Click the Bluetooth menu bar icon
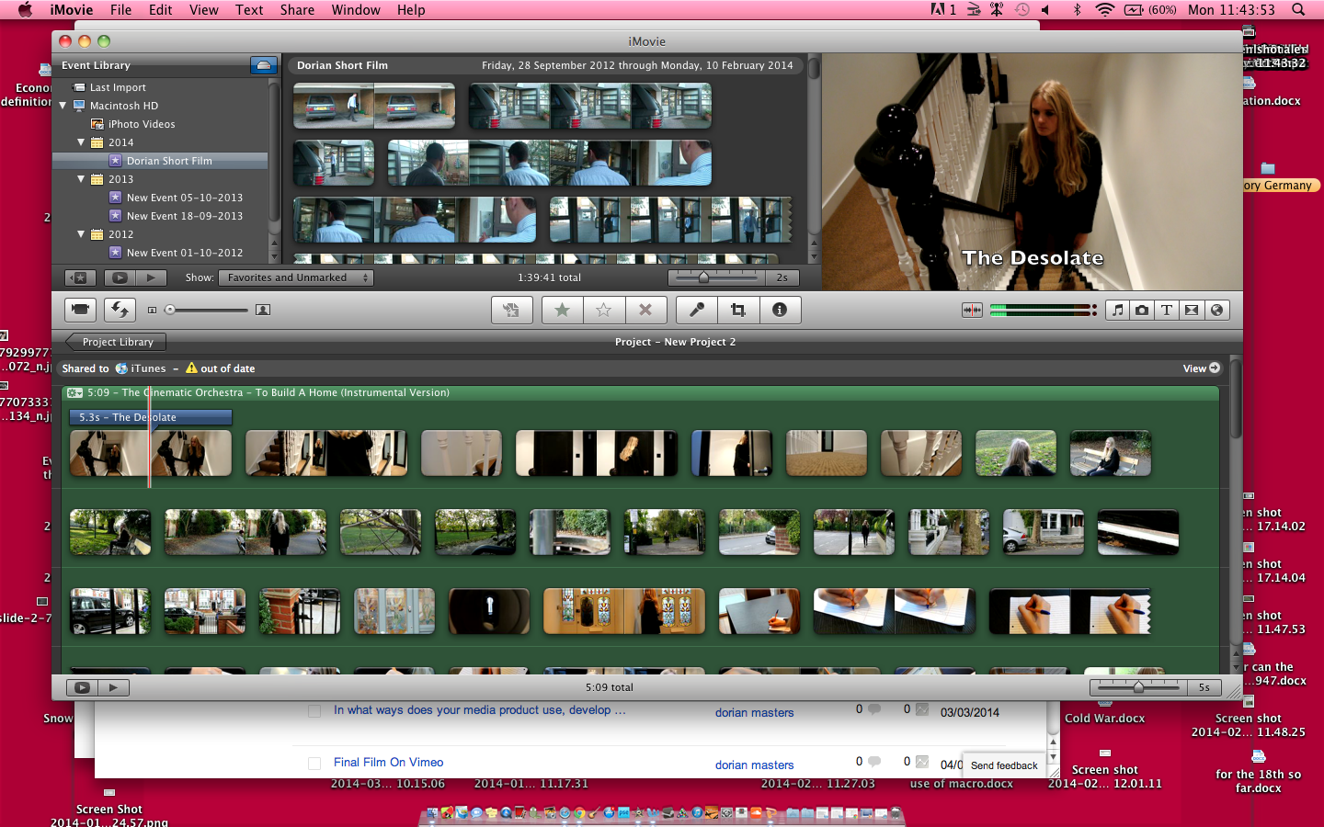This screenshot has height=827, width=1324. [x=1077, y=10]
